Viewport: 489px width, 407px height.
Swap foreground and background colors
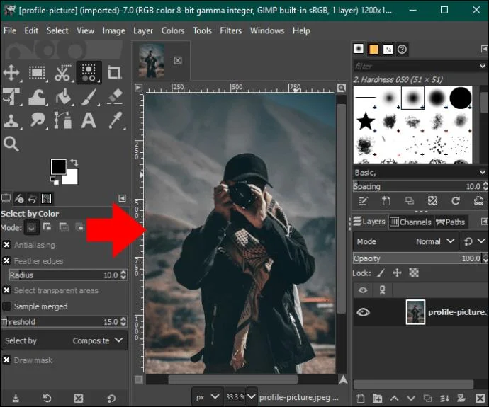74,163
